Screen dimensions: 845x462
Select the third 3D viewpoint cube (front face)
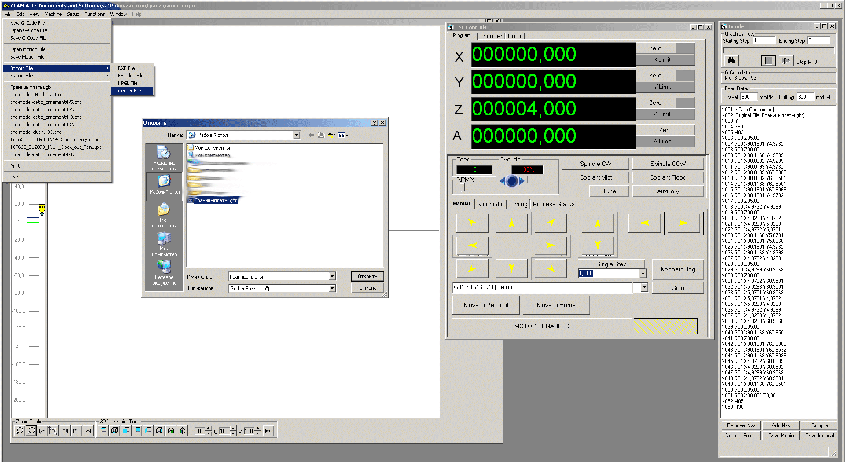pos(126,431)
